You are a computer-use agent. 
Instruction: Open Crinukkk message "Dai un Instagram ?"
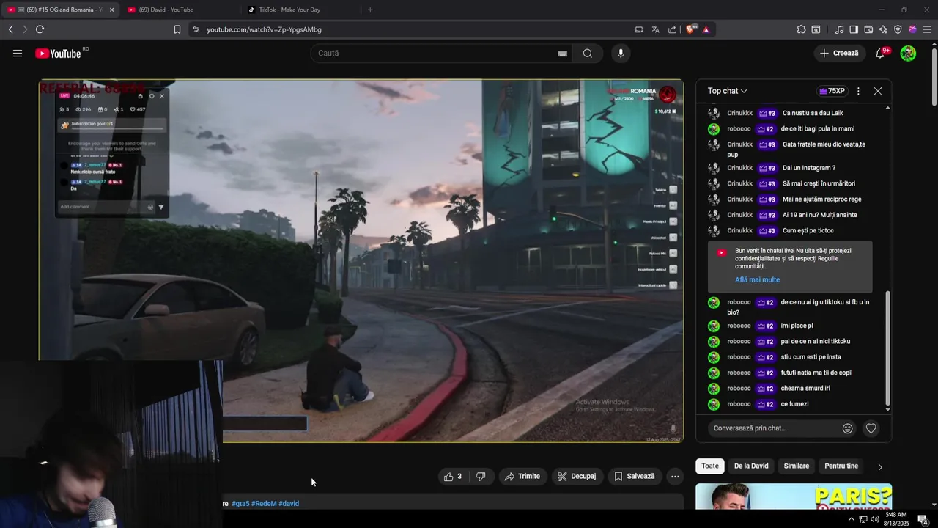pos(809,168)
